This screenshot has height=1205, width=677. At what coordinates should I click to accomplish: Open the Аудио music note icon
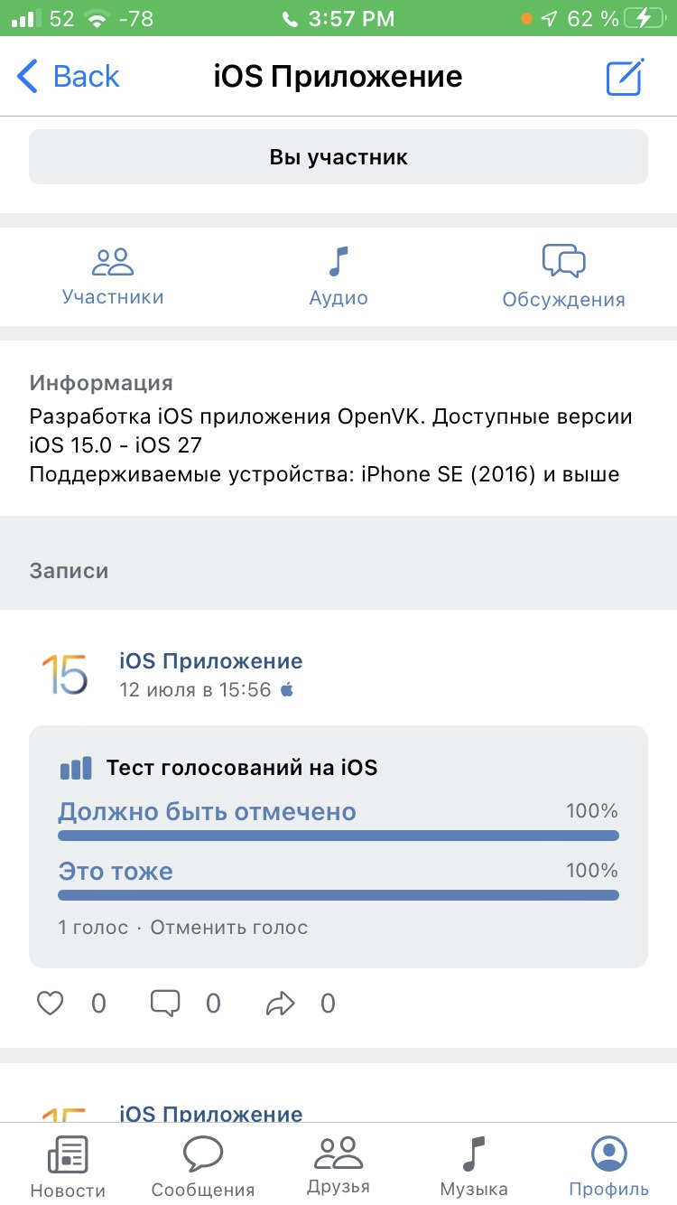click(x=338, y=262)
